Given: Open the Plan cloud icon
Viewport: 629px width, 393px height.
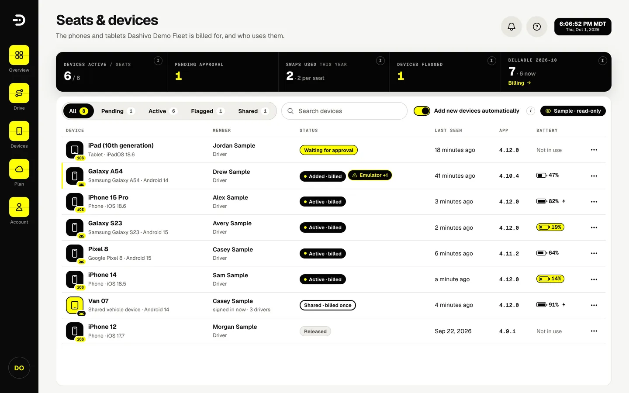Looking at the screenshot, I should coord(19,169).
